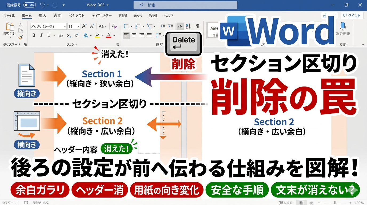Image resolution: width=367 pixels, height=205 pixels.
Task: Open the Change Case Aa menu
Action: pos(103,26)
